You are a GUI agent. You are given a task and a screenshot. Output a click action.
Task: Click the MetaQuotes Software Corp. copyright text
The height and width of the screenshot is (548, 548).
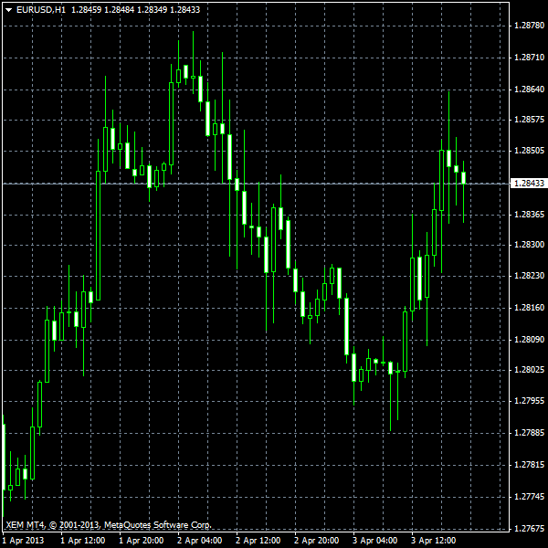[157, 525]
